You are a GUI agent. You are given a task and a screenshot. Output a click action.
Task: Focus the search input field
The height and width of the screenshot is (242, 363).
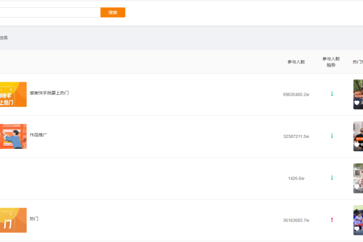click(50, 12)
